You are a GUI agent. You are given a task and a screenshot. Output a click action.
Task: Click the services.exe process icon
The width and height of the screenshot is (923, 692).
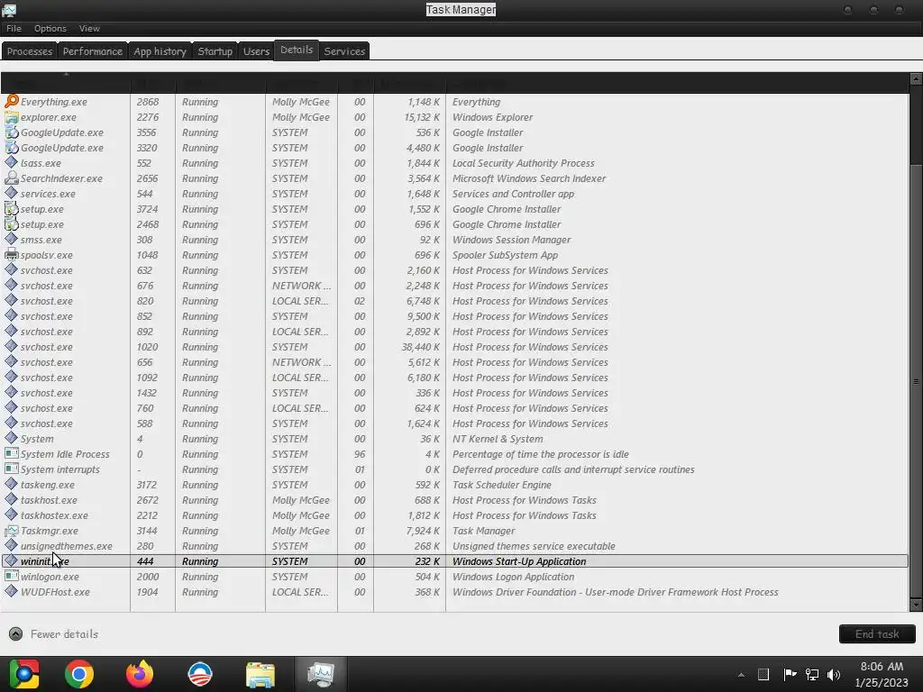click(11, 193)
